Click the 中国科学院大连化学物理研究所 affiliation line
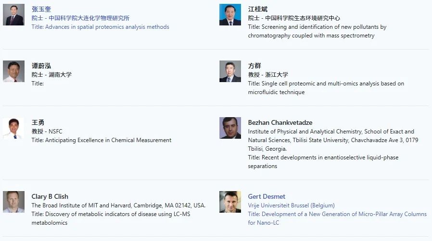The height and width of the screenshot is (241, 432). (80, 18)
